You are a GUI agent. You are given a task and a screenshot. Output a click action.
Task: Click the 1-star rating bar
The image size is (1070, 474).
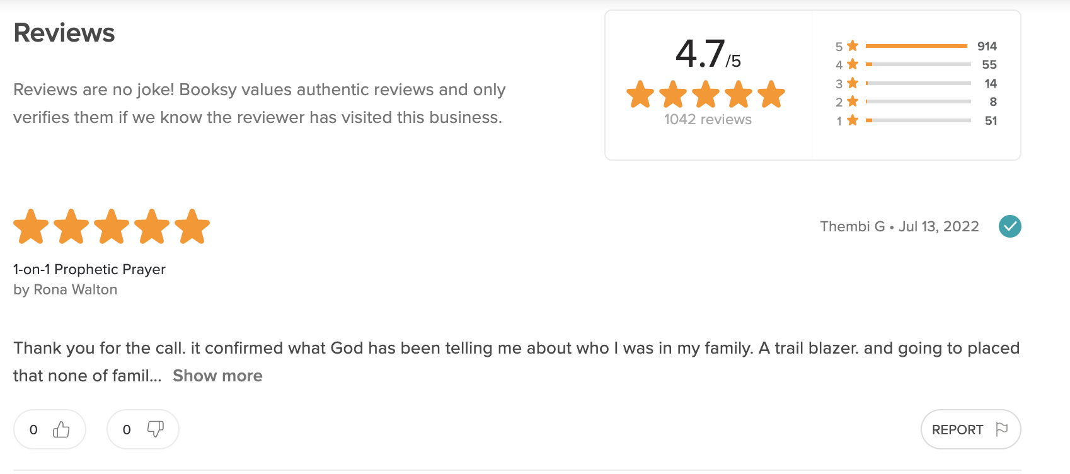tap(918, 120)
